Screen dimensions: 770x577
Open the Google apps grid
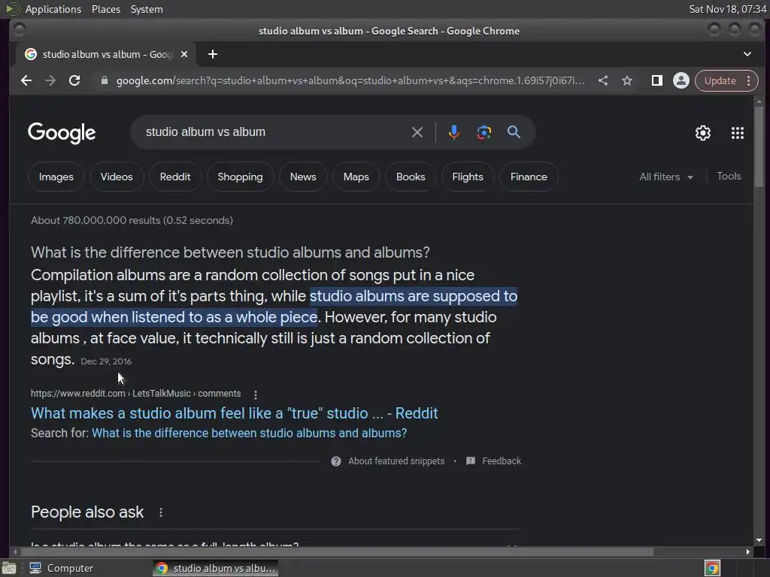737,133
